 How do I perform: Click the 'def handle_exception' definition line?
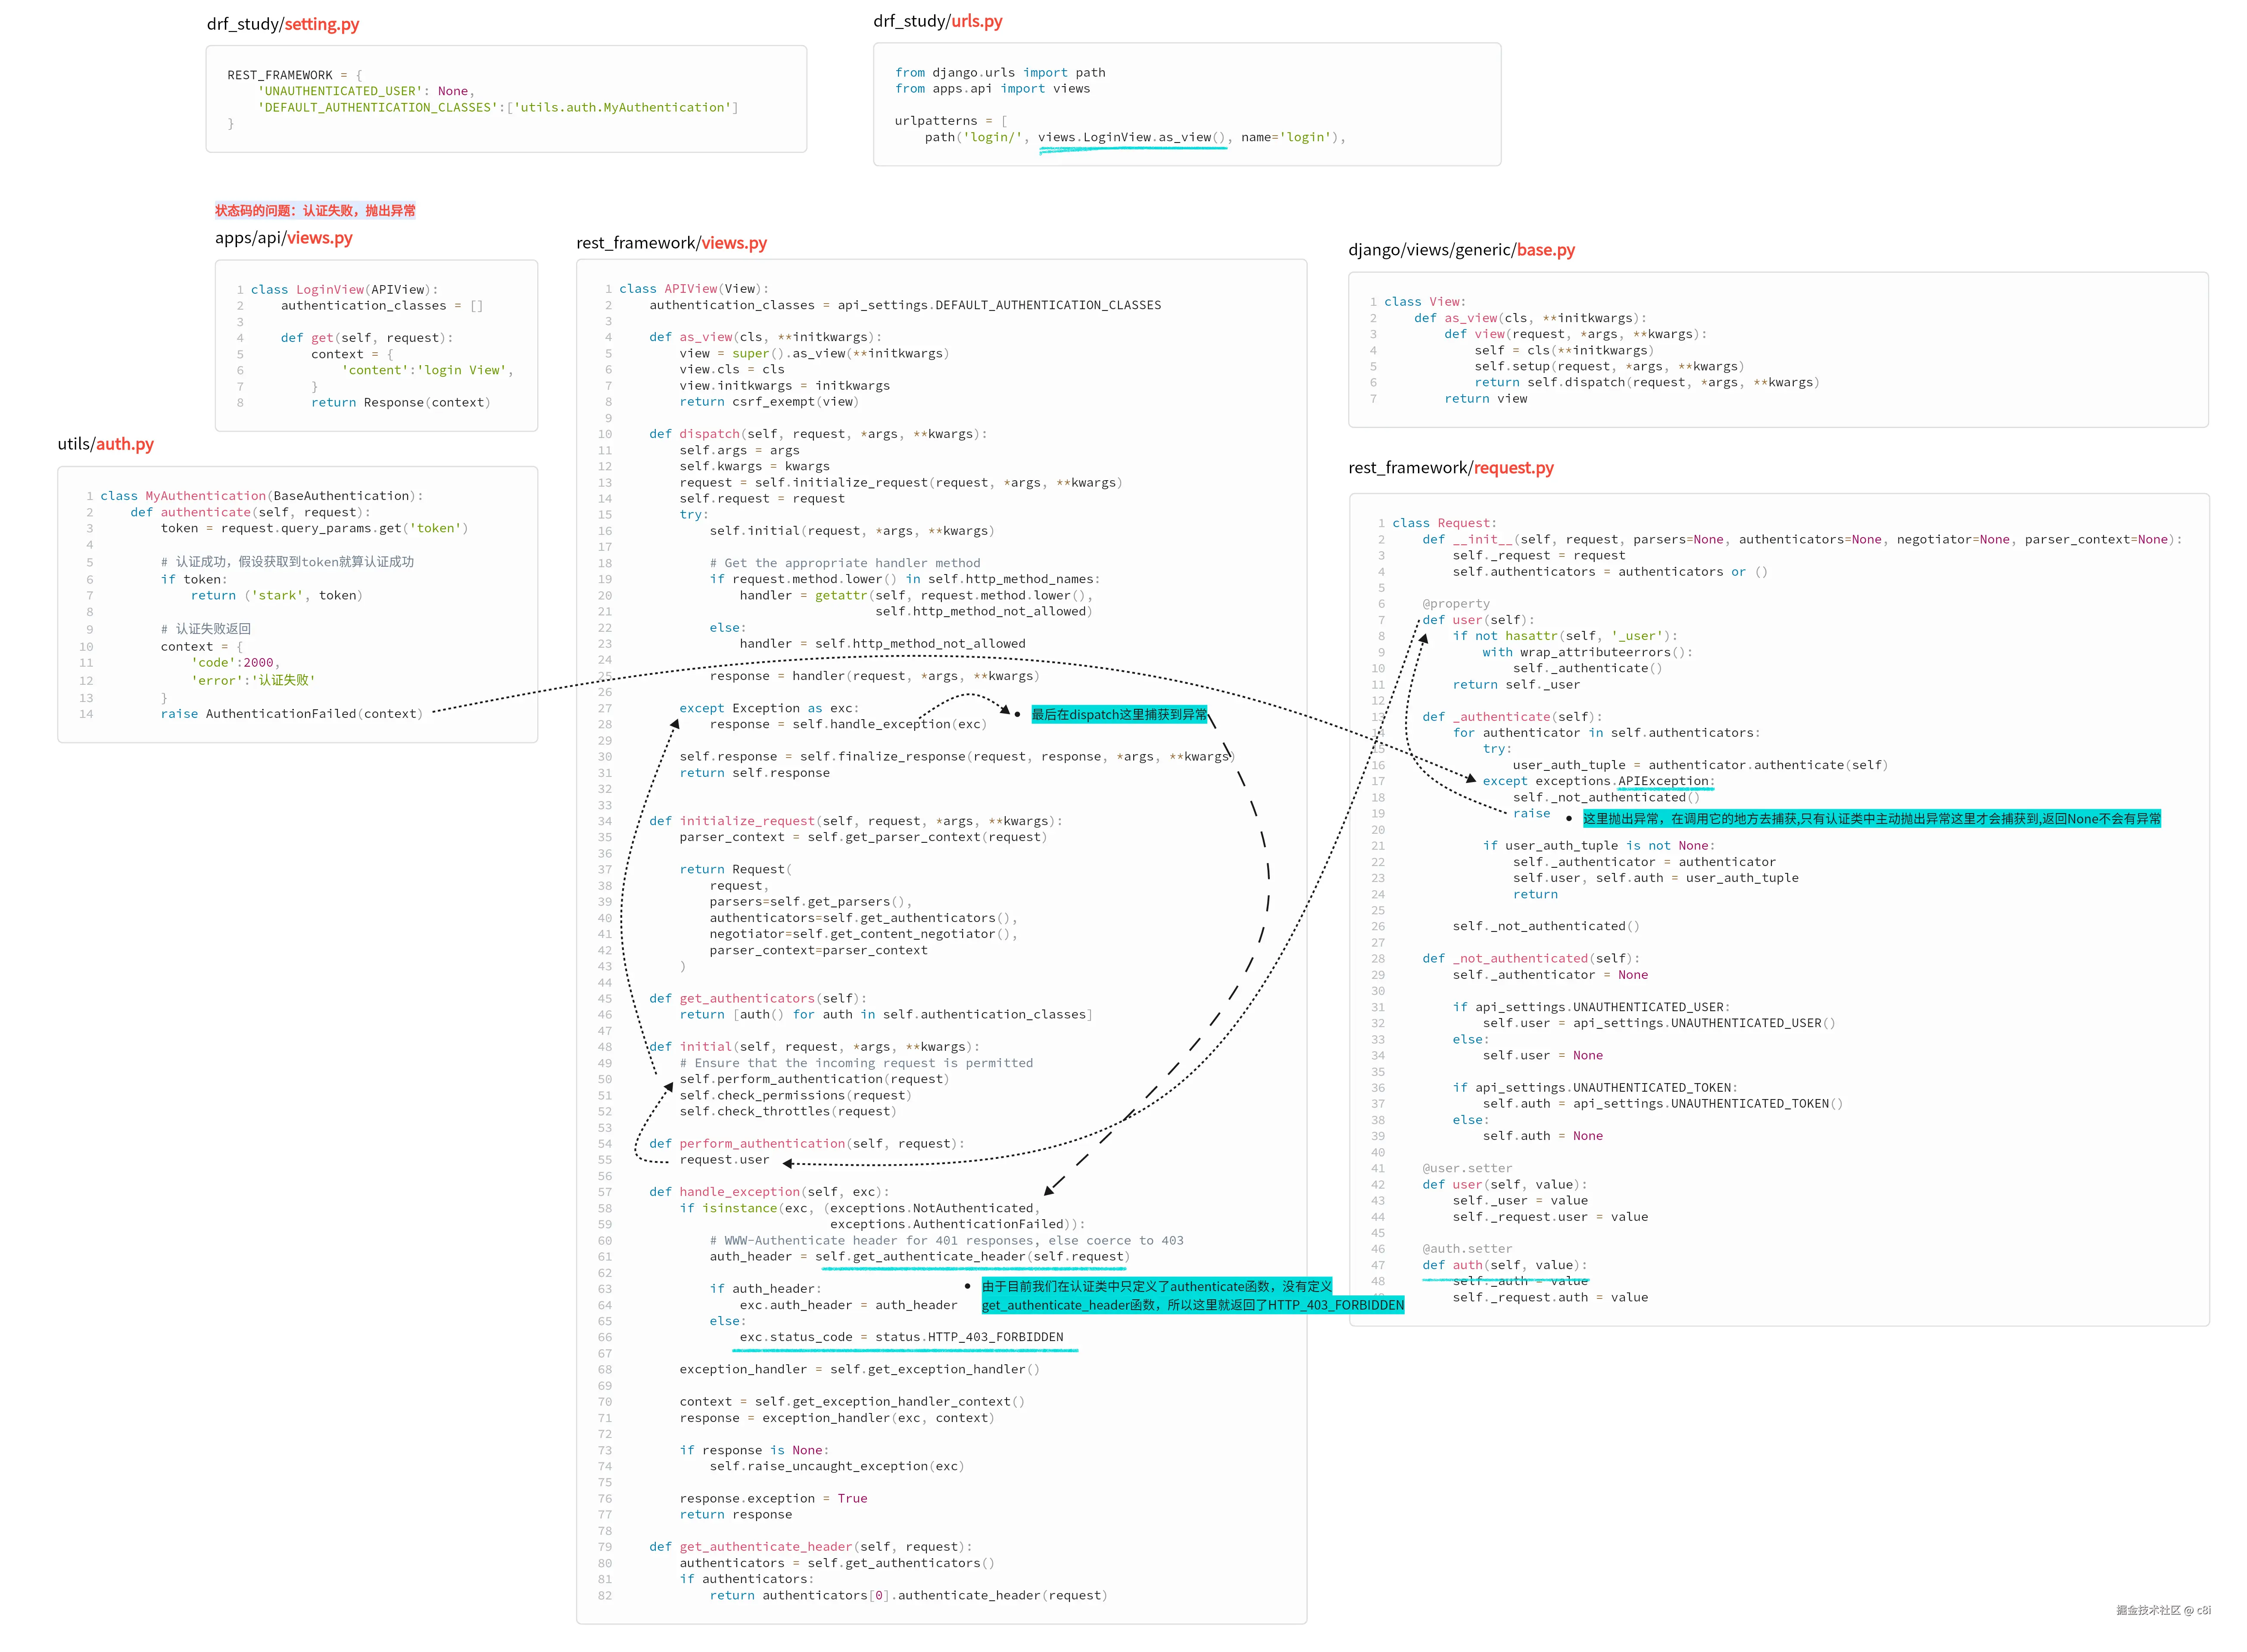click(768, 1191)
